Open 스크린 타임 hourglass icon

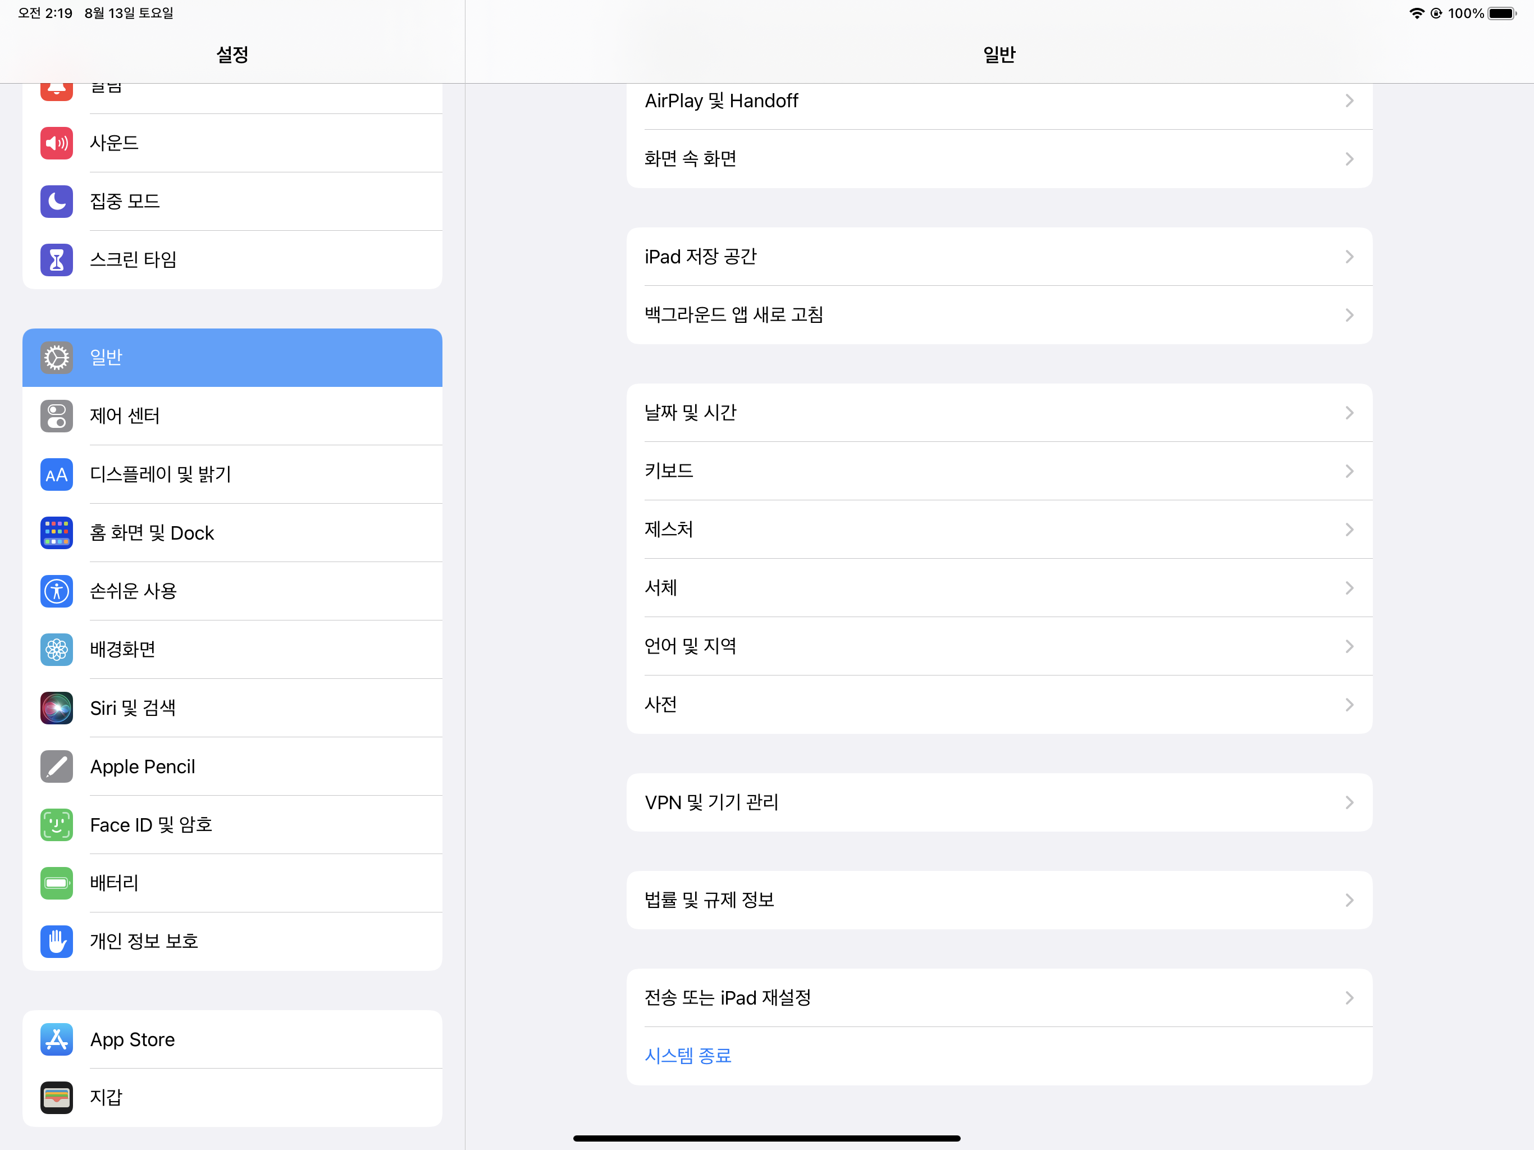(56, 259)
